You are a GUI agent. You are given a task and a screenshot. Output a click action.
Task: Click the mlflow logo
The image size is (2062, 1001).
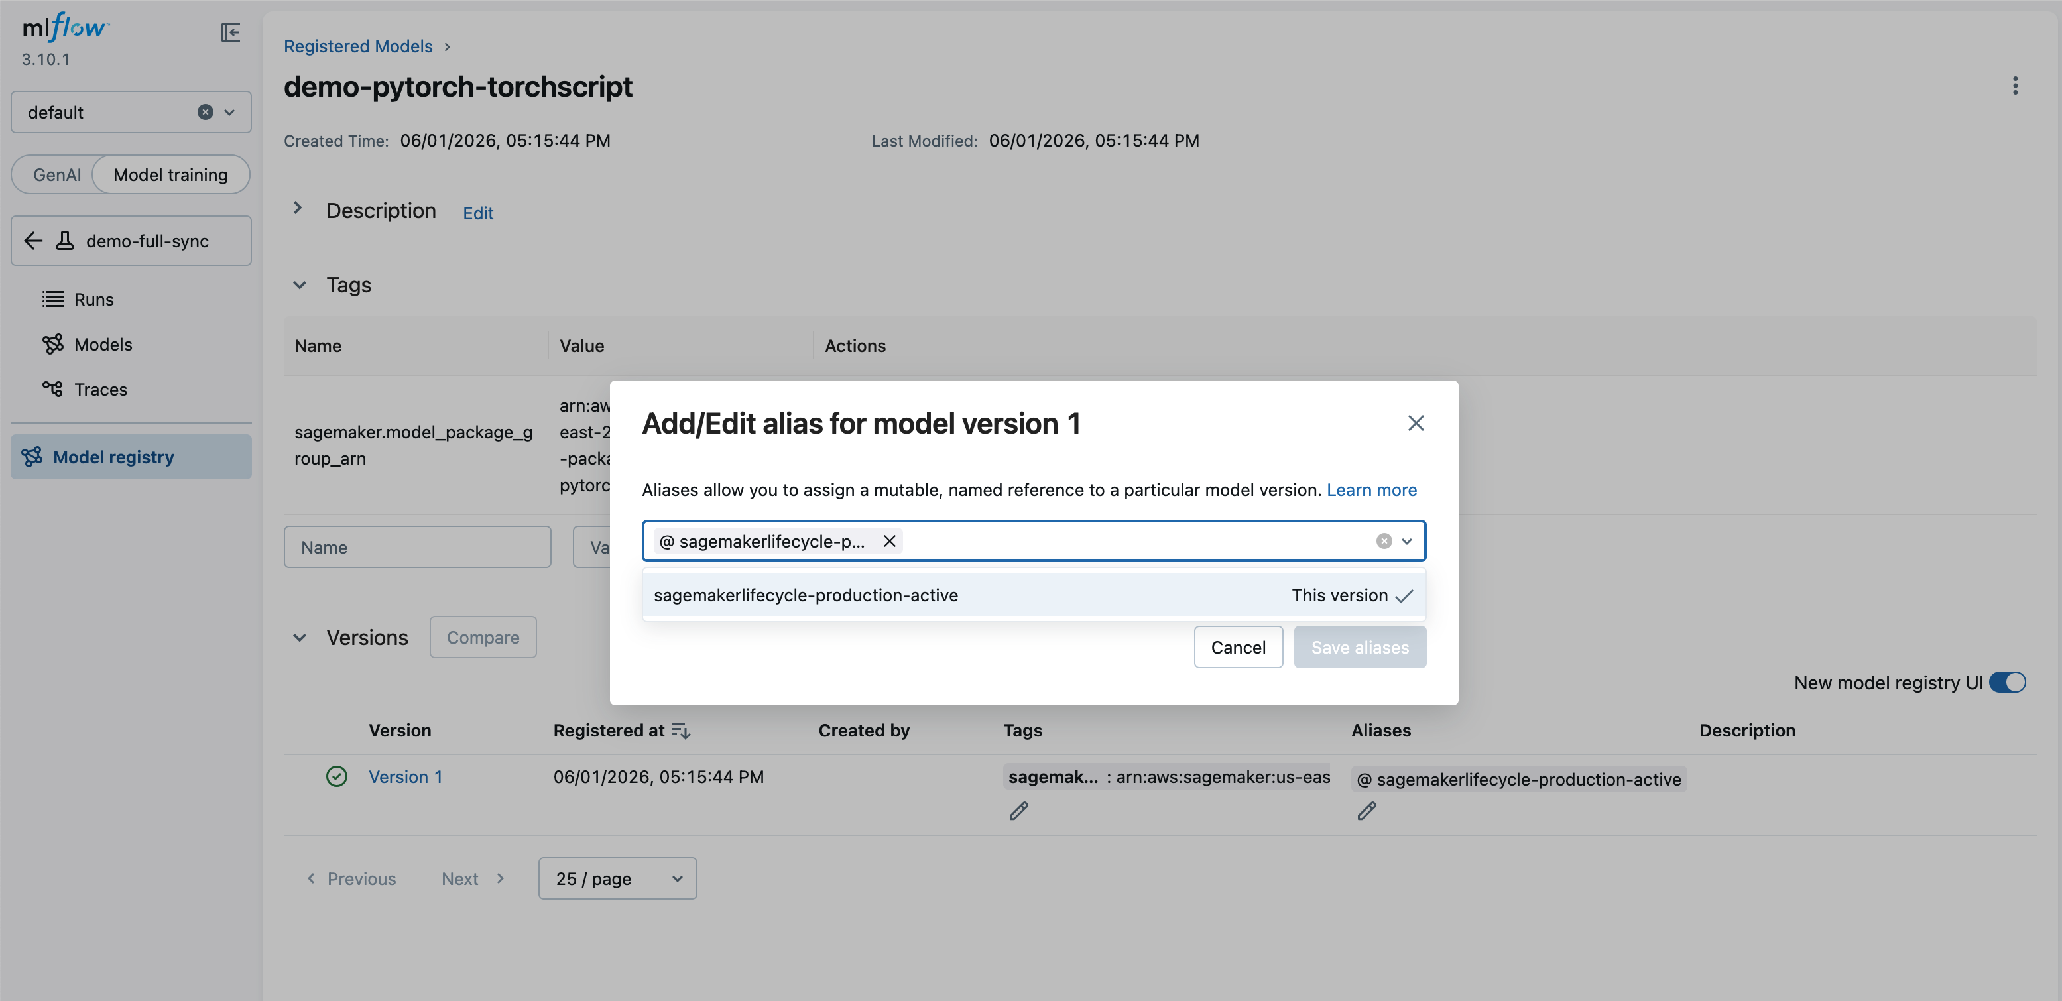[66, 28]
